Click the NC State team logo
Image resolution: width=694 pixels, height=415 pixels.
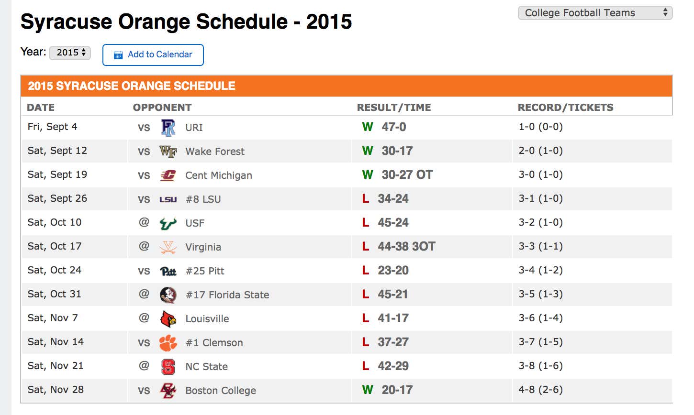click(x=168, y=367)
